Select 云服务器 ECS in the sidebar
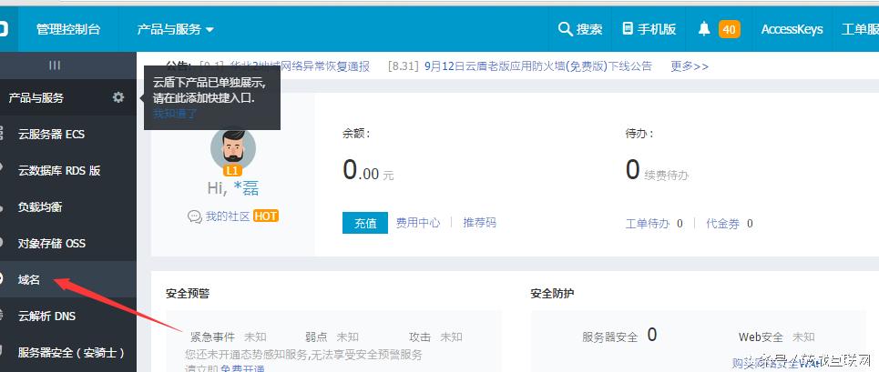Image resolution: width=879 pixels, height=372 pixels. (x=68, y=135)
